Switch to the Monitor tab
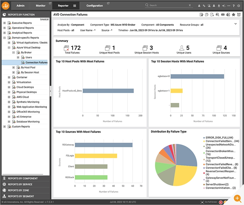The width and height of the screenshot is (244, 205). tap(41, 6)
